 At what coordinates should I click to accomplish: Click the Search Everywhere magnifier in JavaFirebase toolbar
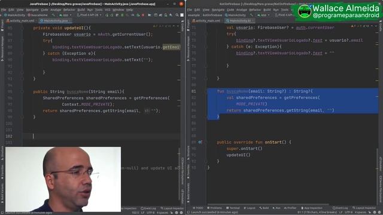177,15
